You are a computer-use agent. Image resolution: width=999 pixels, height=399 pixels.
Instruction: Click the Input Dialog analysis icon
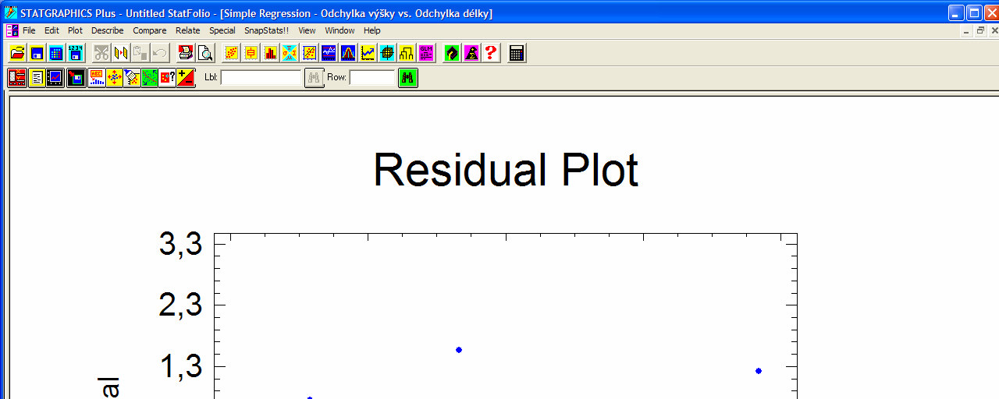[17, 78]
